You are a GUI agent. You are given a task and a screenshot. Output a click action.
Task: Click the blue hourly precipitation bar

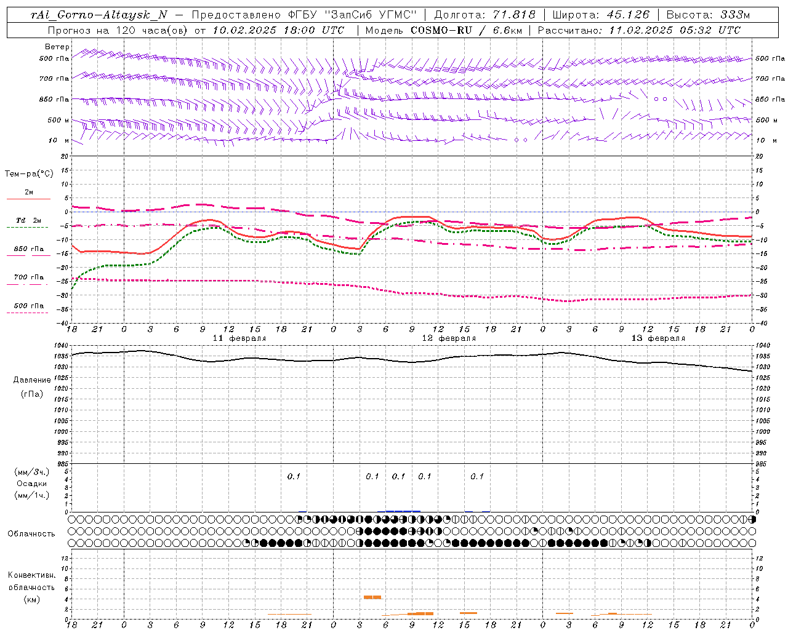point(403,511)
